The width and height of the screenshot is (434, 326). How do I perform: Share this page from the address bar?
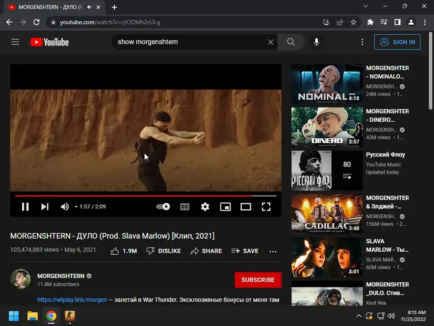click(340, 22)
